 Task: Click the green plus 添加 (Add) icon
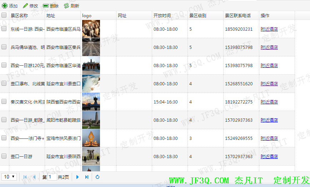[x=4, y=6]
